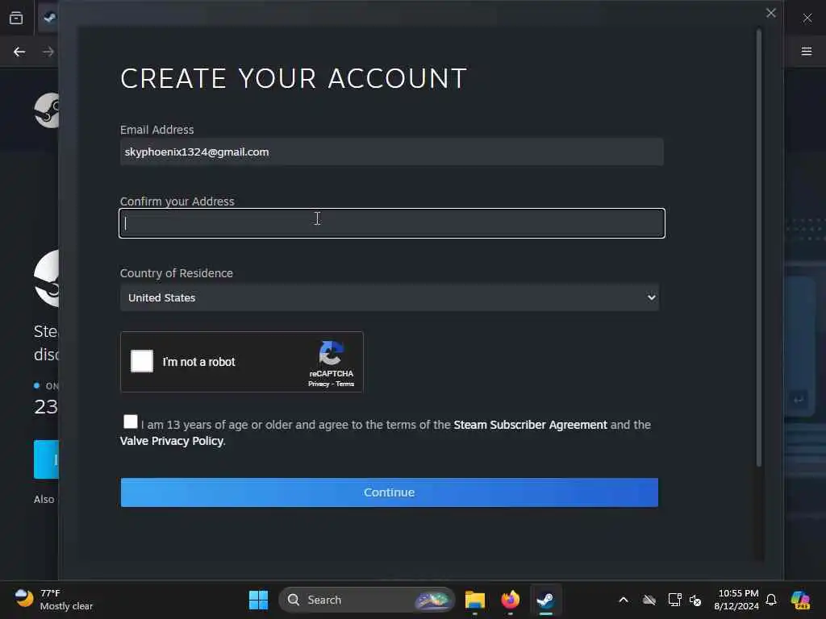The width and height of the screenshot is (826, 619).
Task: Click the tab overview icon at top left
Action: [x=16, y=18]
